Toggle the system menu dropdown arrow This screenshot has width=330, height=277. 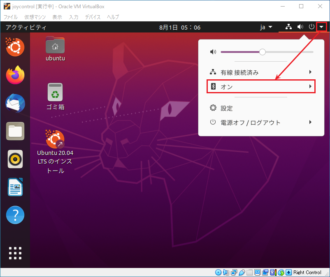[321, 27]
